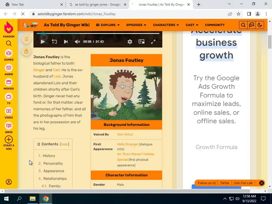
Task: Dismiss the social follow banner
Action: point(261,183)
